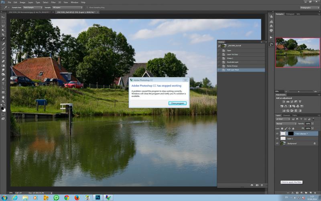Toggle lock transparent pixels

point(282,128)
